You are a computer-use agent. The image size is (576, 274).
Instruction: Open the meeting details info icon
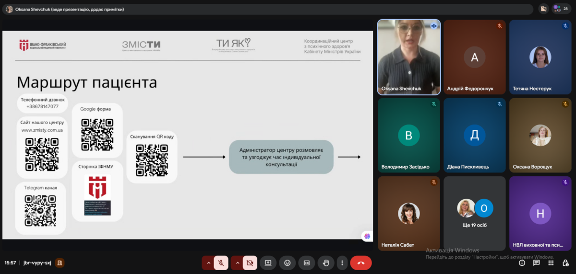522,263
